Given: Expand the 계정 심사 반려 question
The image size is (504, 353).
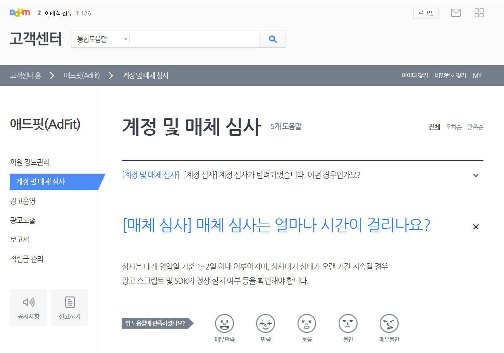Looking at the screenshot, I should (x=302, y=175).
